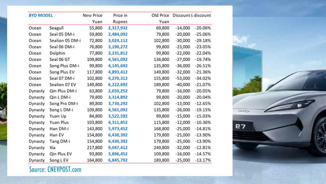This screenshot has height=184, width=326.
Task: Select the rupee price "3,730,292"
Action: pyautogui.click(x=118, y=103)
